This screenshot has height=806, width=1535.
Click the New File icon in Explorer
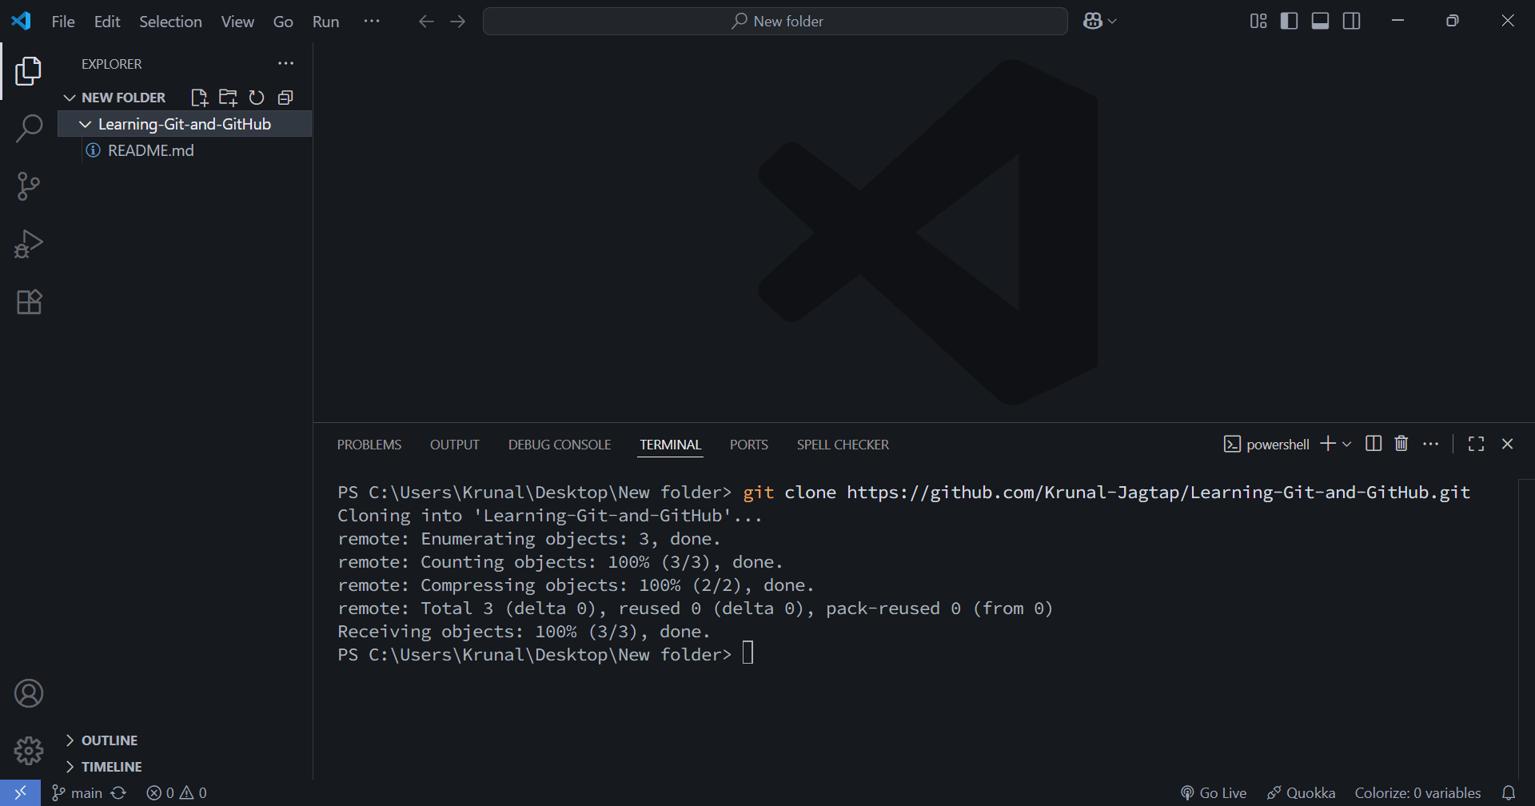click(199, 98)
